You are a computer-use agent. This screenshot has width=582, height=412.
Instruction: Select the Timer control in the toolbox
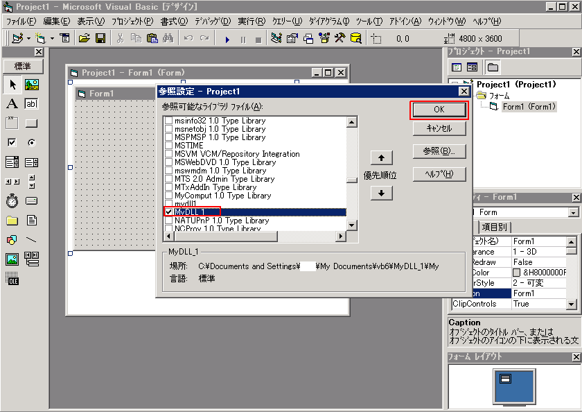pyautogui.click(x=12, y=200)
